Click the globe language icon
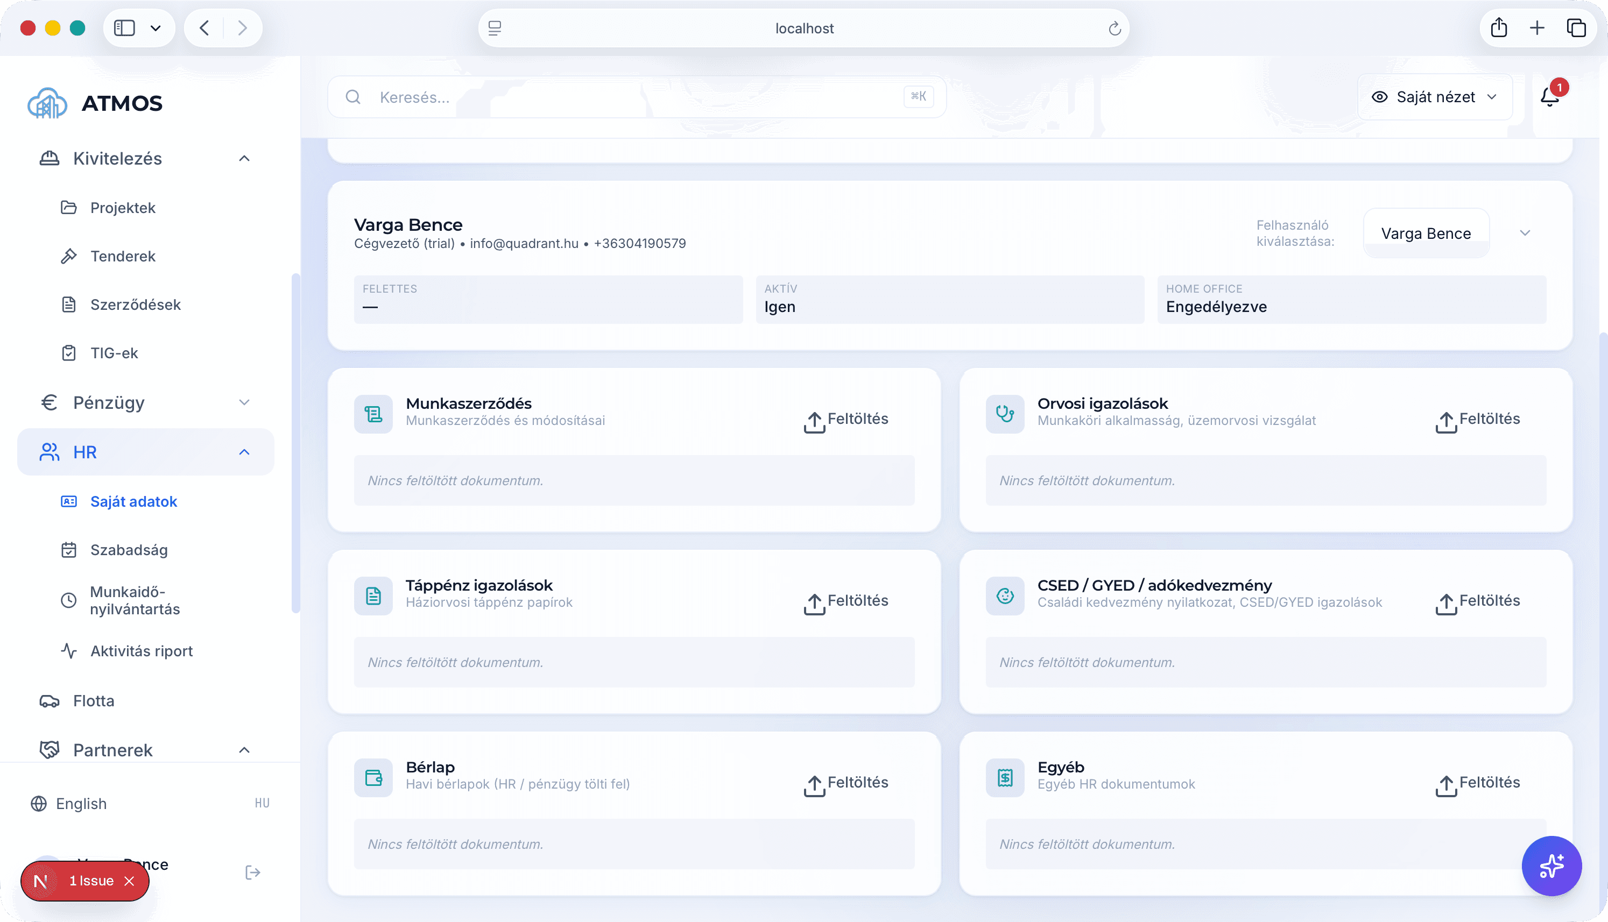The width and height of the screenshot is (1608, 922). [39, 804]
